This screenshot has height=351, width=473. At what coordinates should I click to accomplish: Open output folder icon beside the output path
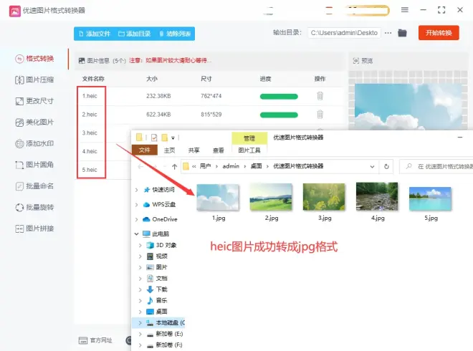point(402,33)
